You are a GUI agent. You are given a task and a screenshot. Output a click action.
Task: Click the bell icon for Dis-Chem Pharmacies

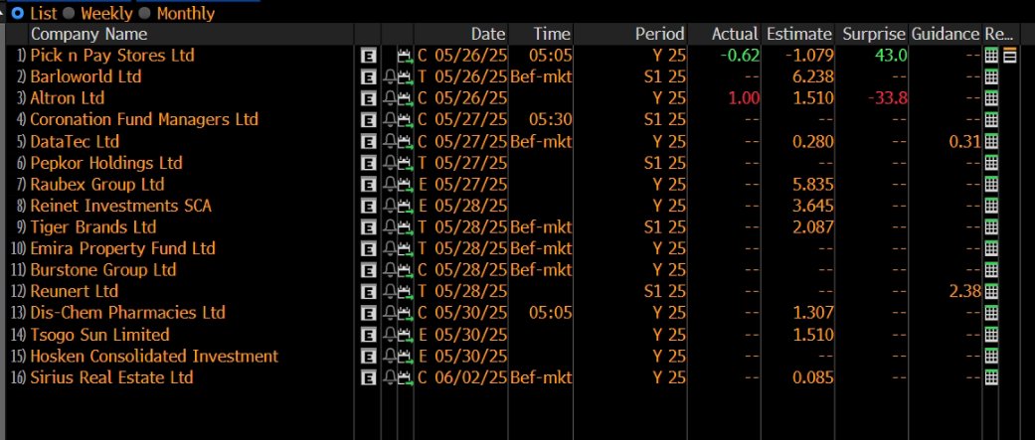[x=390, y=313]
